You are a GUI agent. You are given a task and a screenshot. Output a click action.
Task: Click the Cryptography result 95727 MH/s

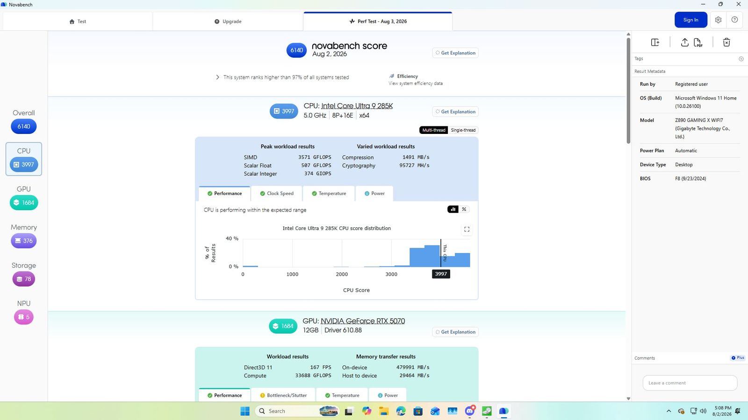(414, 165)
